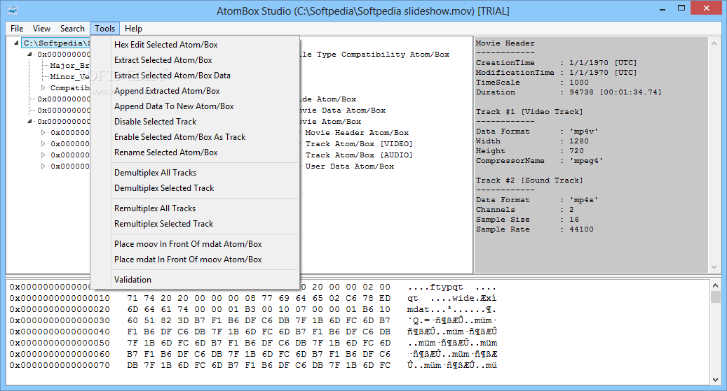This screenshot has width=727, height=391.
Task: Choose Place moov In Front Of mdat
Action: pos(195,244)
